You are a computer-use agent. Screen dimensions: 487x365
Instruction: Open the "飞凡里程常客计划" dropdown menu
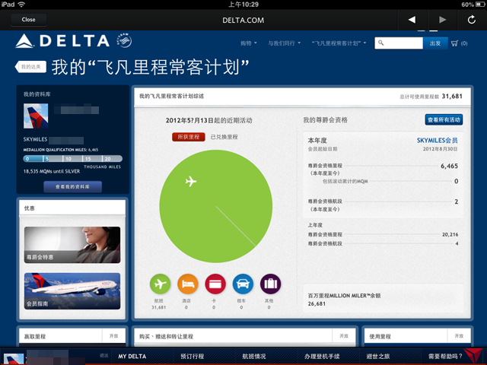coord(339,43)
